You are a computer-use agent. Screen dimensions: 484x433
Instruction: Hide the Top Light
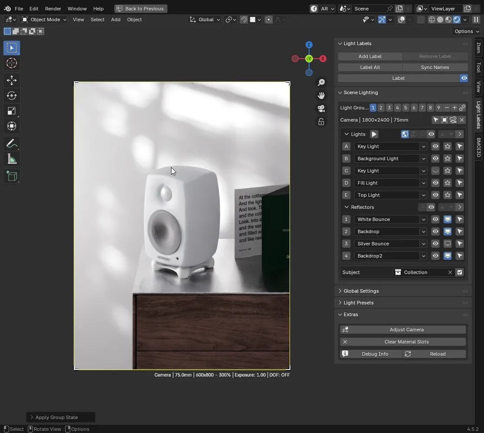pos(435,195)
